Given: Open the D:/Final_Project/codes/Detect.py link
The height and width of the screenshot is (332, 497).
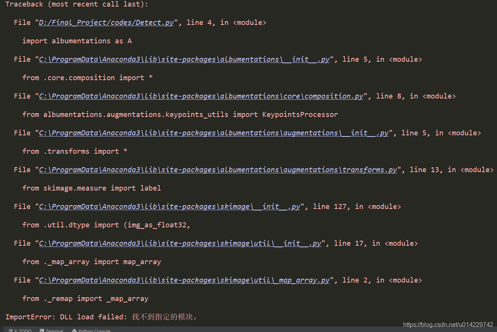Looking at the screenshot, I should pyautogui.click(x=106, y=23).
